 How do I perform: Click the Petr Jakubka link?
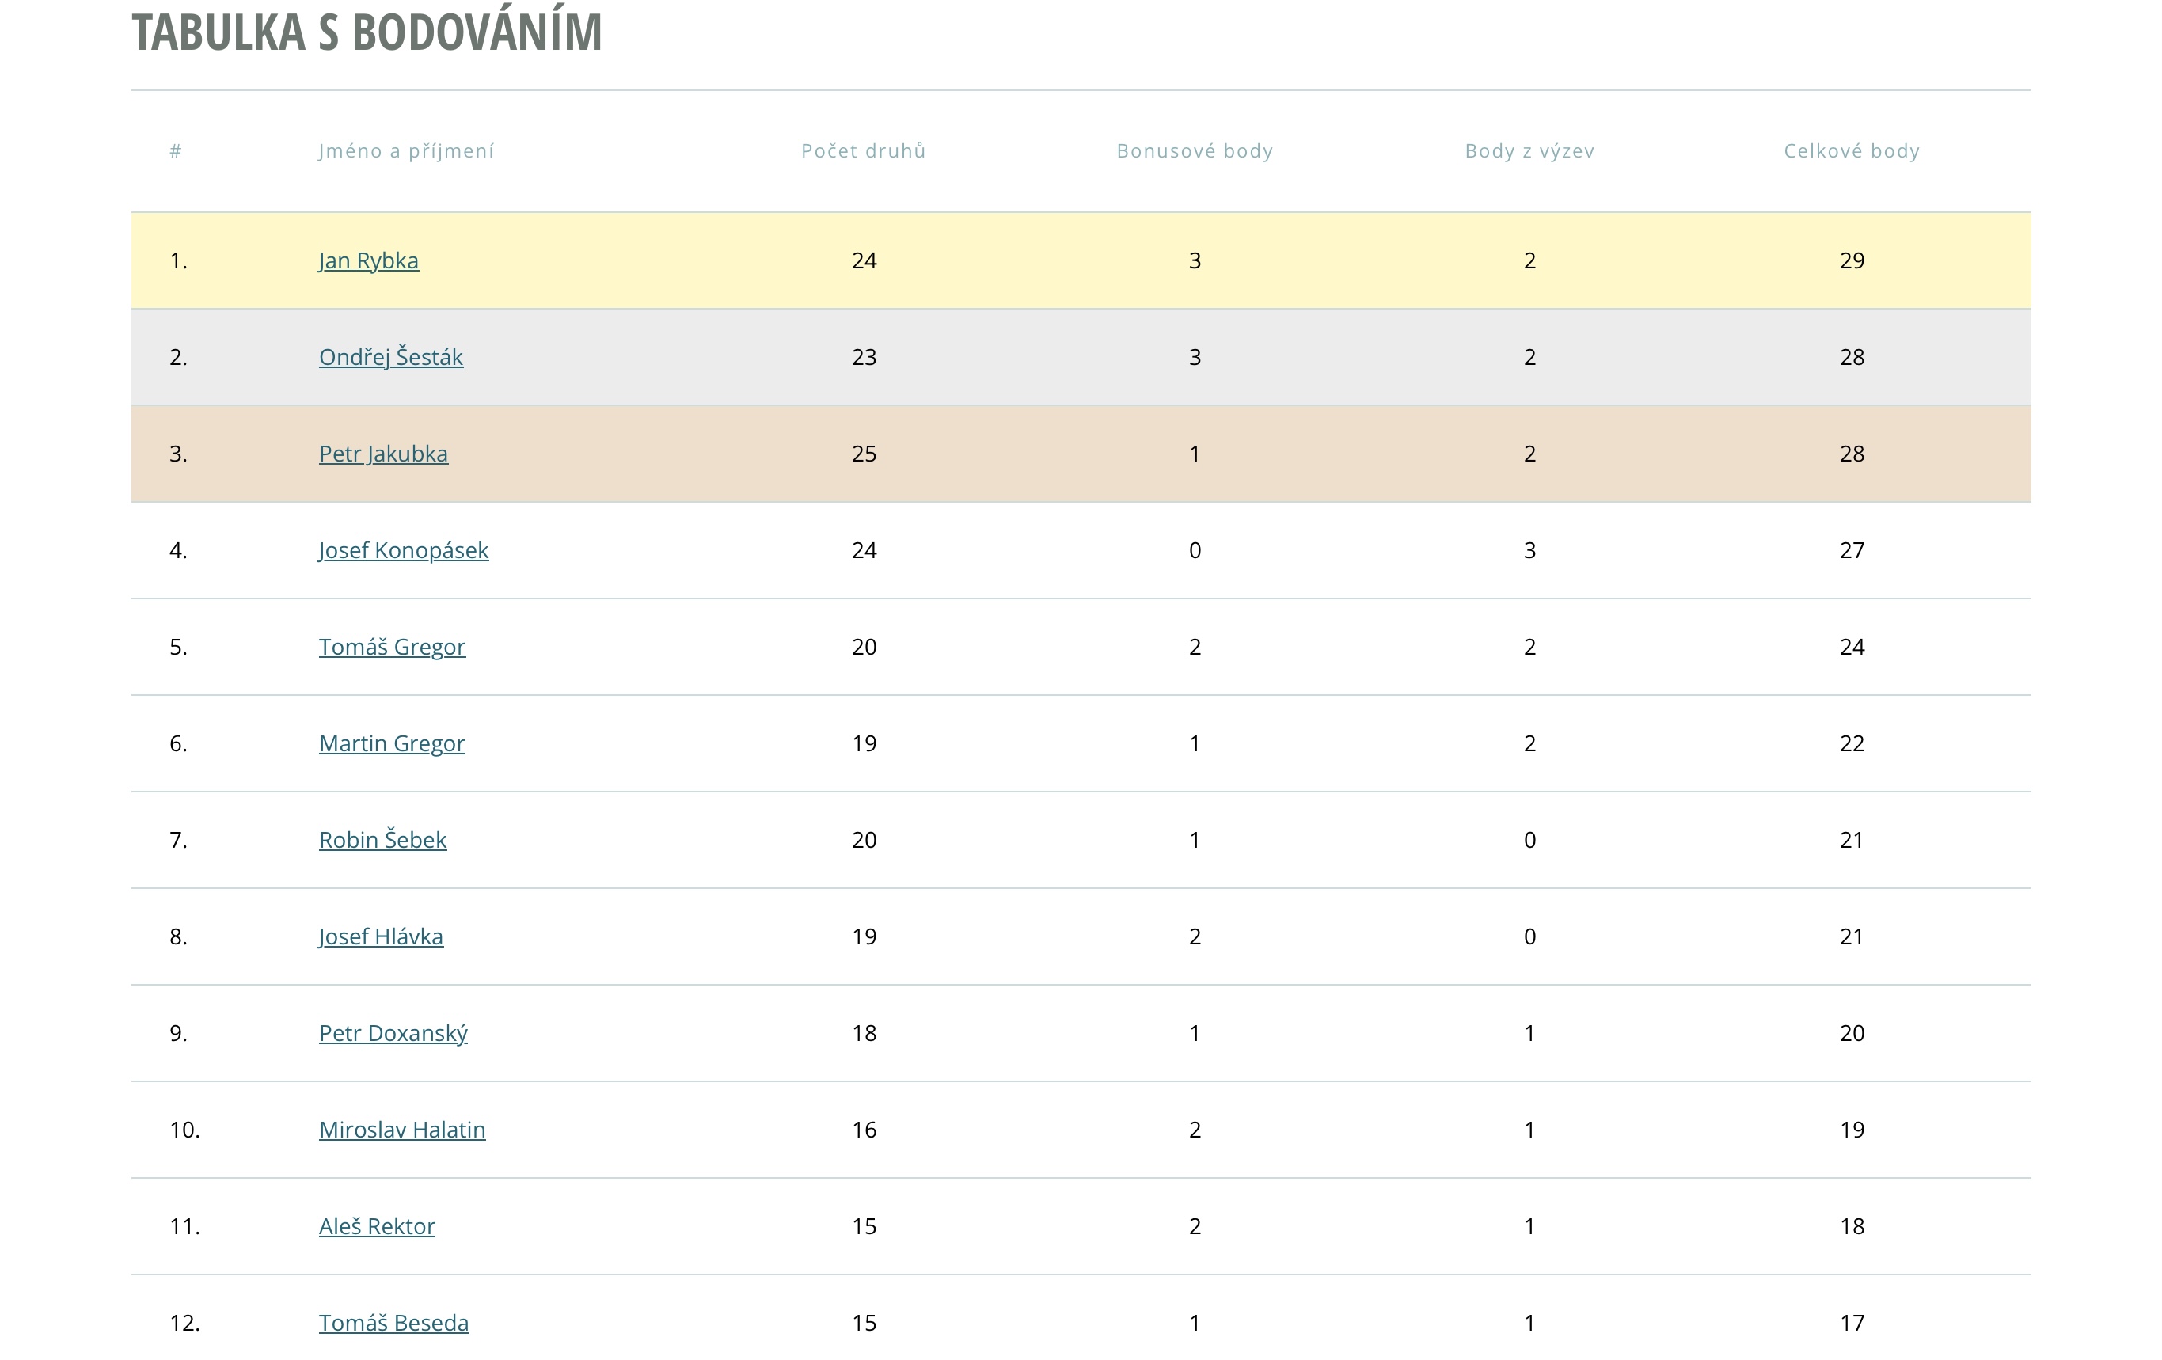click(383, 454)
